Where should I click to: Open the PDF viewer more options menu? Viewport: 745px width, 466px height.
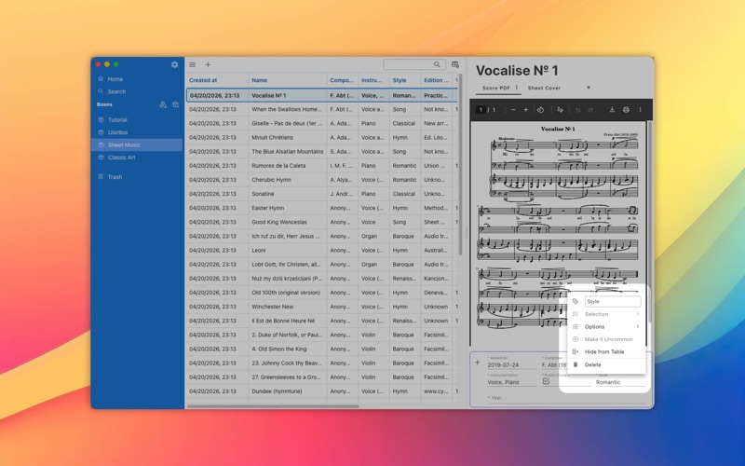[640, 110]
